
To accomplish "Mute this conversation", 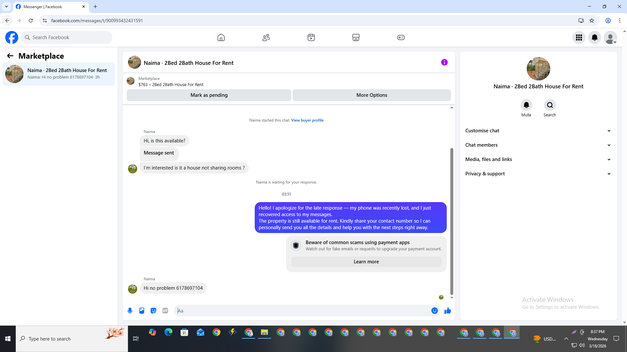I will pos(526,105).
